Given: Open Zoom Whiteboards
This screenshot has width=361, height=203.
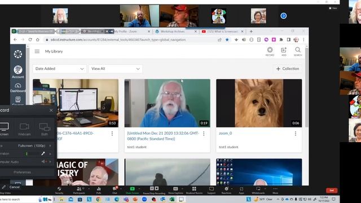Looking at the screenshot, I should point(258,191).
